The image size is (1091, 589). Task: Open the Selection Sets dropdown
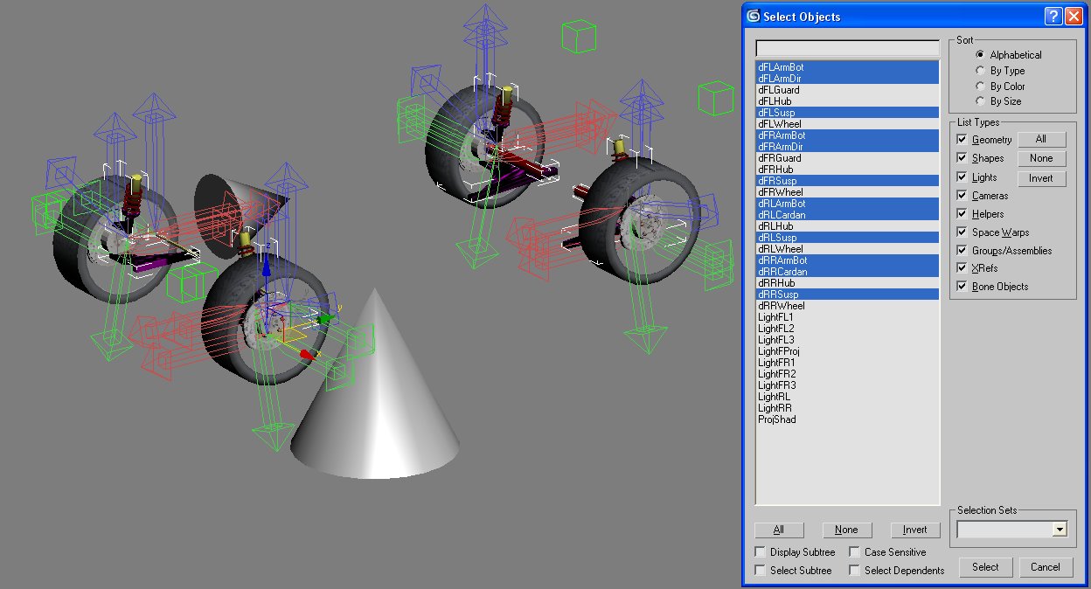click(1060, 530)
